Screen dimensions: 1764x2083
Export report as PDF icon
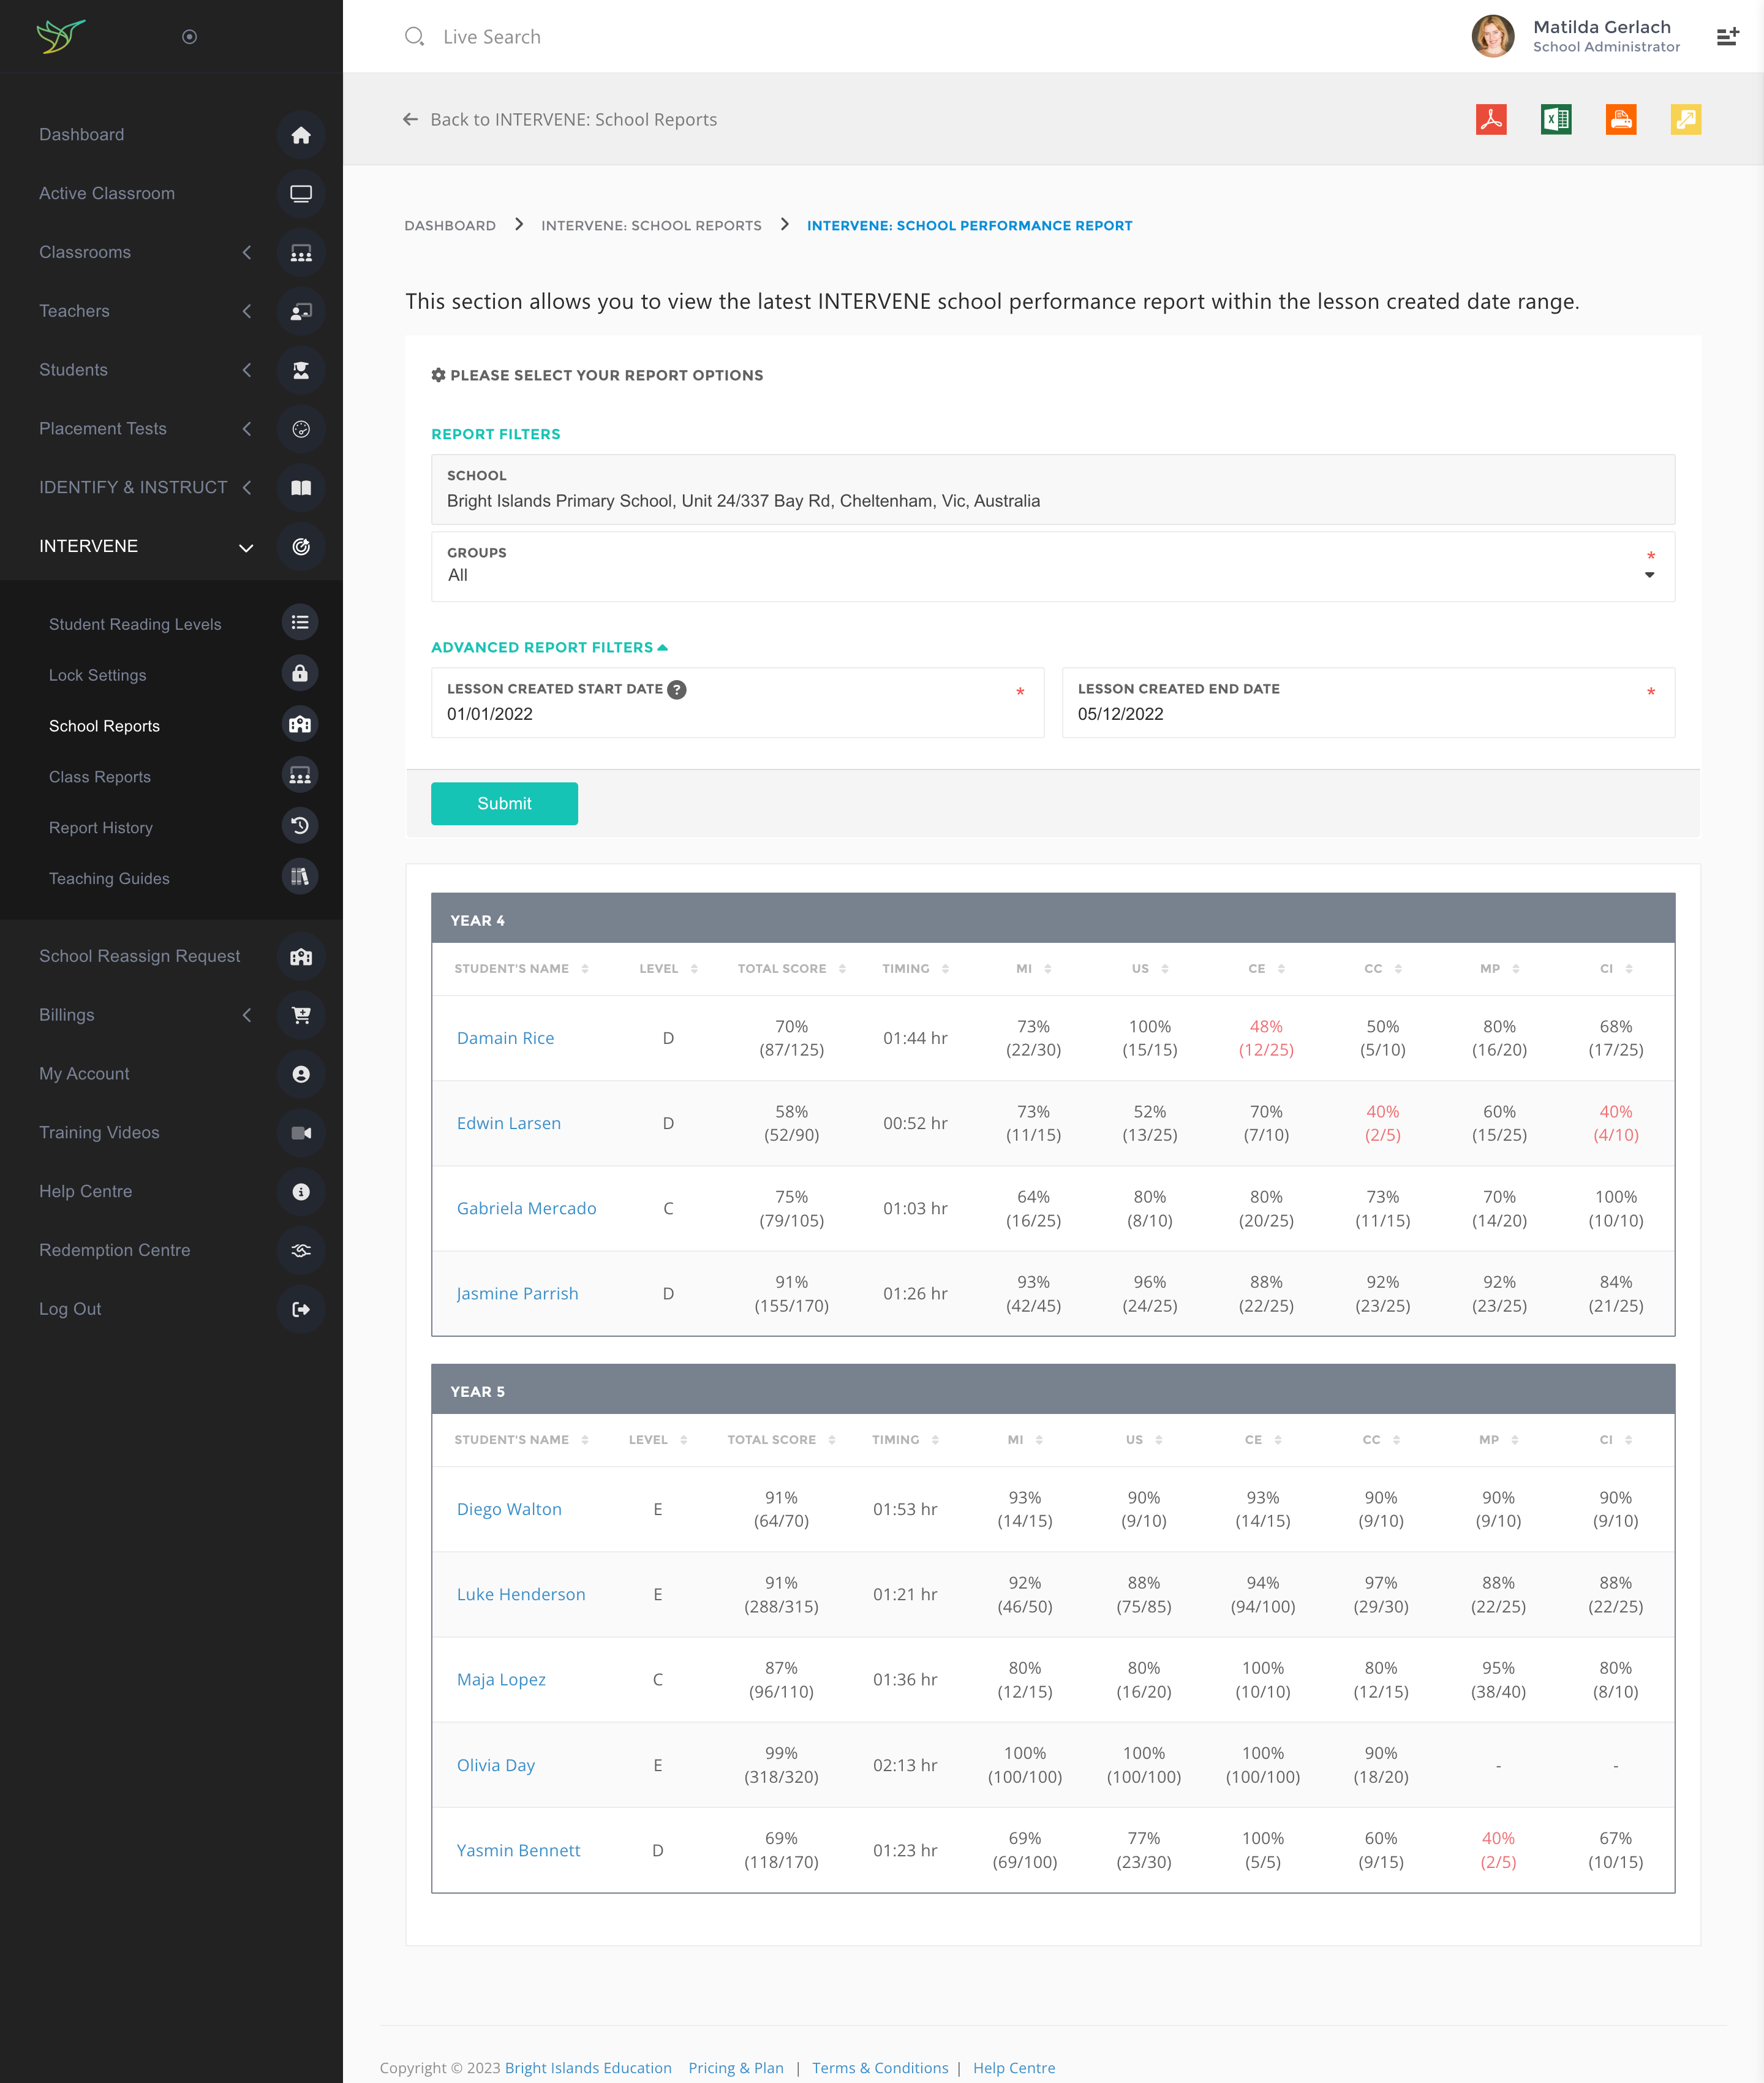pos(1490,120)
